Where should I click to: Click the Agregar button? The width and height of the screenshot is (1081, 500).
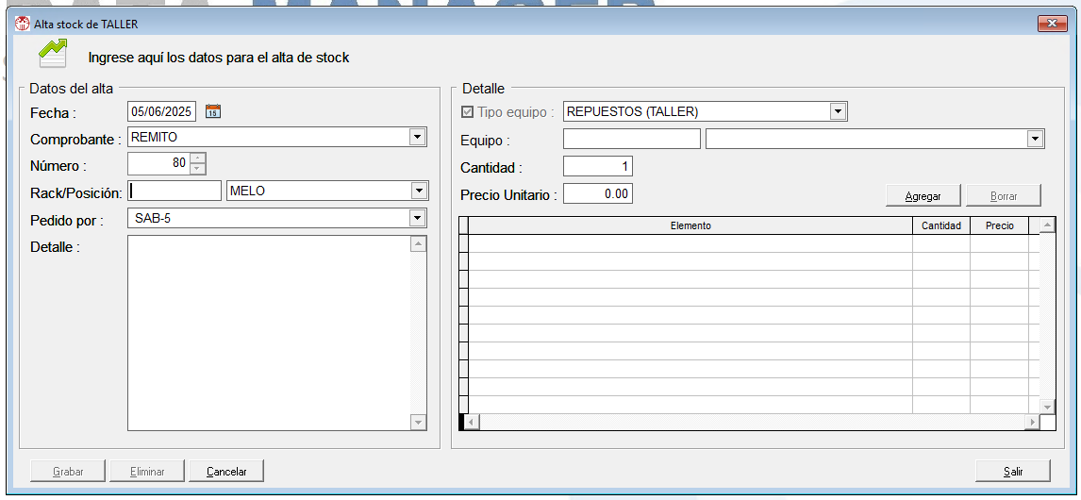923,196
